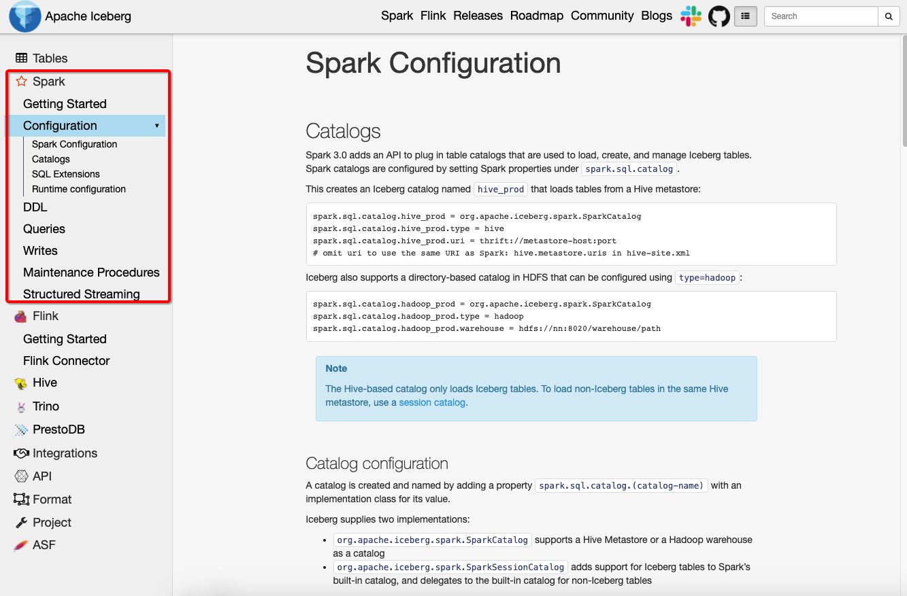Toggle the table of contents list button
This screenshot has height=596, width=907.
(x=746, y=16)
